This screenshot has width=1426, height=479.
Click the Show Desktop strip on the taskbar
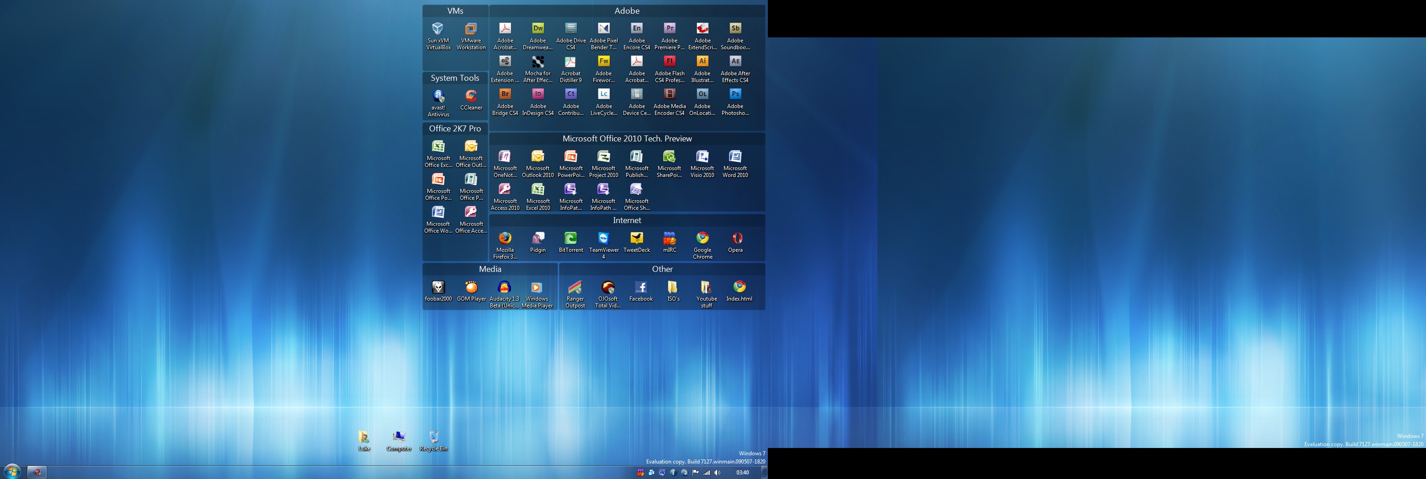(764, 472)
